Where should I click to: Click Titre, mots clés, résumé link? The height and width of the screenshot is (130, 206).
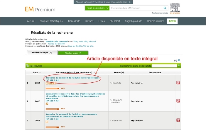(85, 41)
